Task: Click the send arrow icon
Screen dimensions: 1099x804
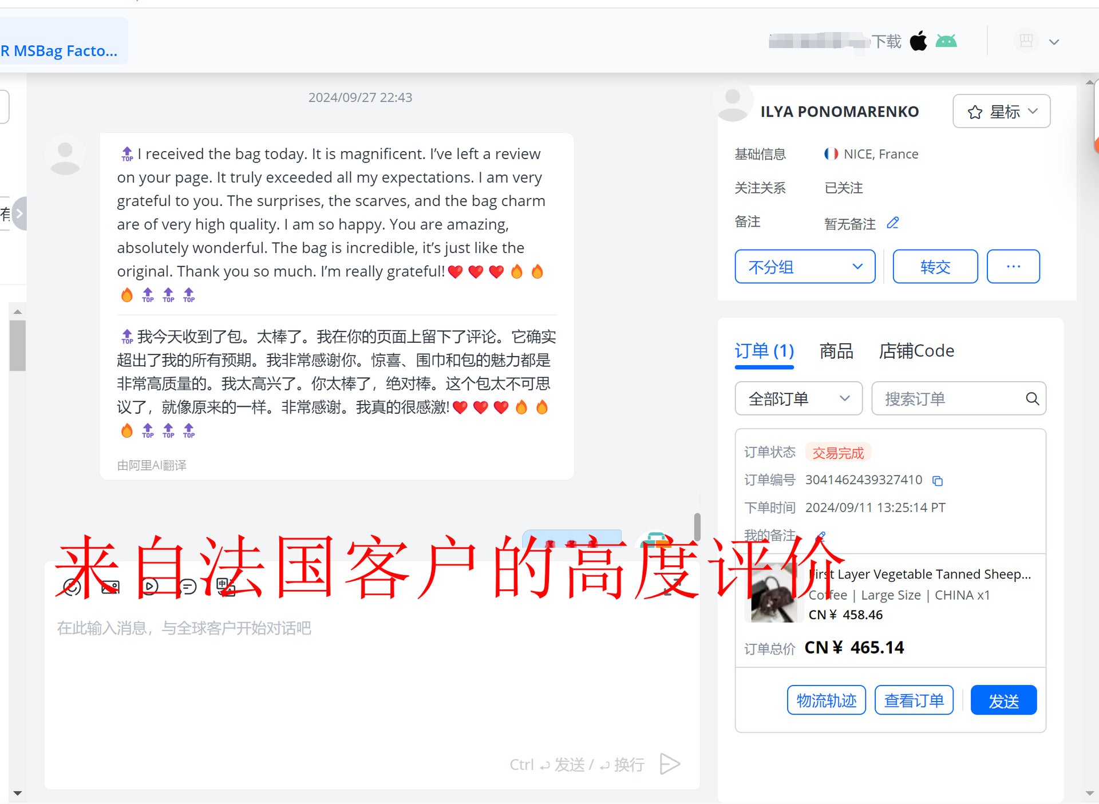Action: pos(670,764)
